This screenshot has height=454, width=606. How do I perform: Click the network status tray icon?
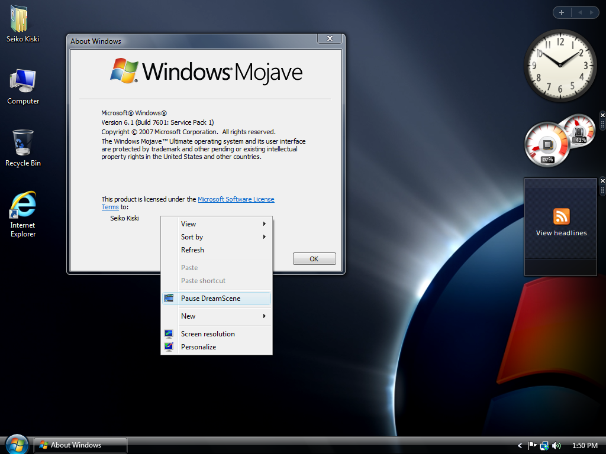[544, 445]
